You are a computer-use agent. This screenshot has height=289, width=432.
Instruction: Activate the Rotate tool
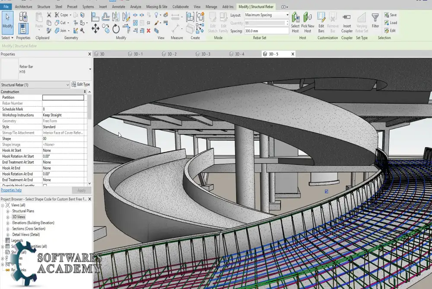116,28
